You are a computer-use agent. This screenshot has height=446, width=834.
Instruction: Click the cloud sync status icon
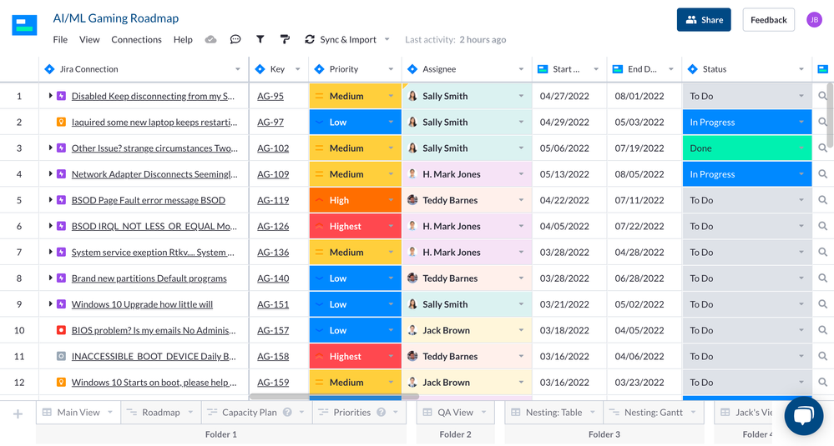click(x=211, y=39)
